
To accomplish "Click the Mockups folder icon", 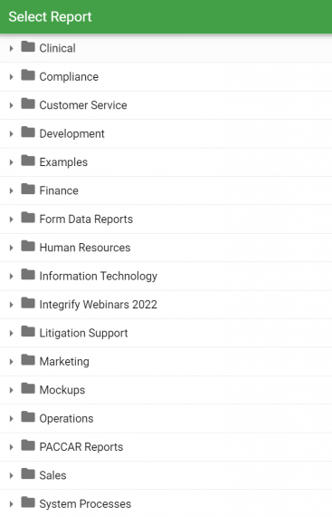I will pyautogui.click(x=28, y=388).
